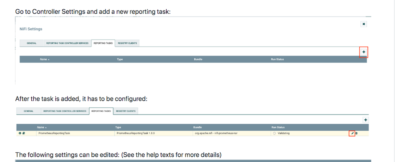Sort by Name in the empty NiFi Settings table
This screenshot has width=406, height=162.
(x=45, y=59)
